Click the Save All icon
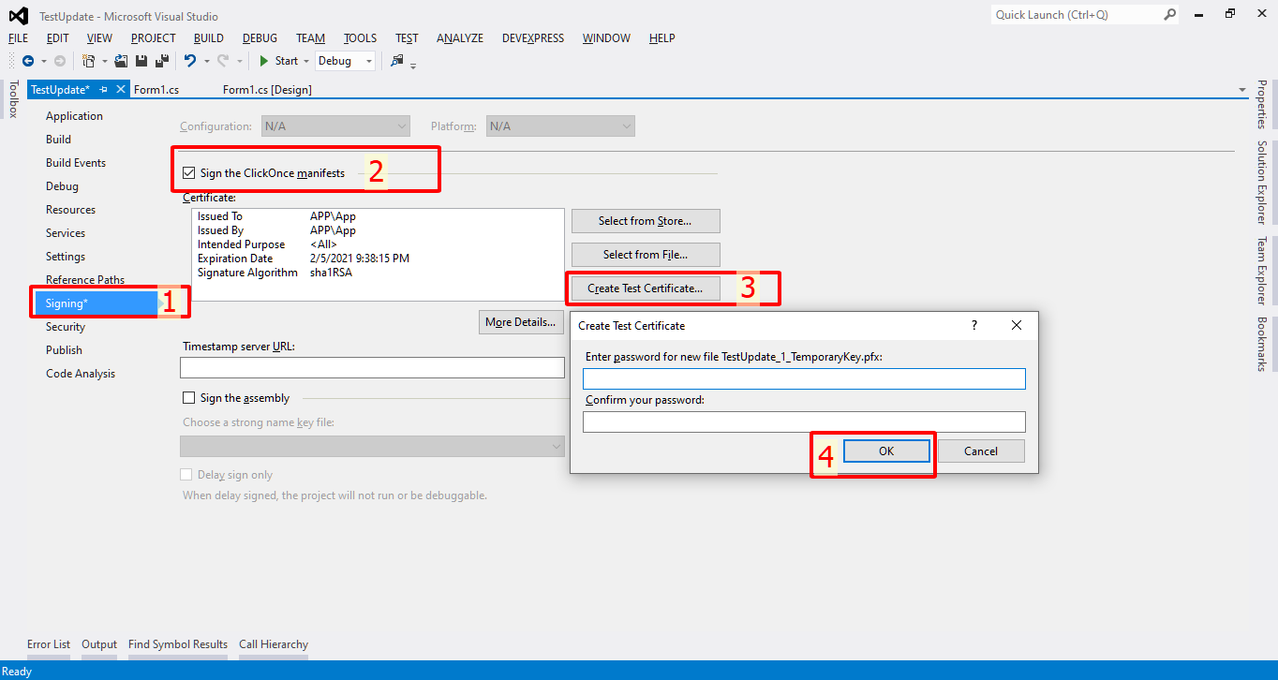This screenshot has width=1278, height=680. click(x=161, y=61)
